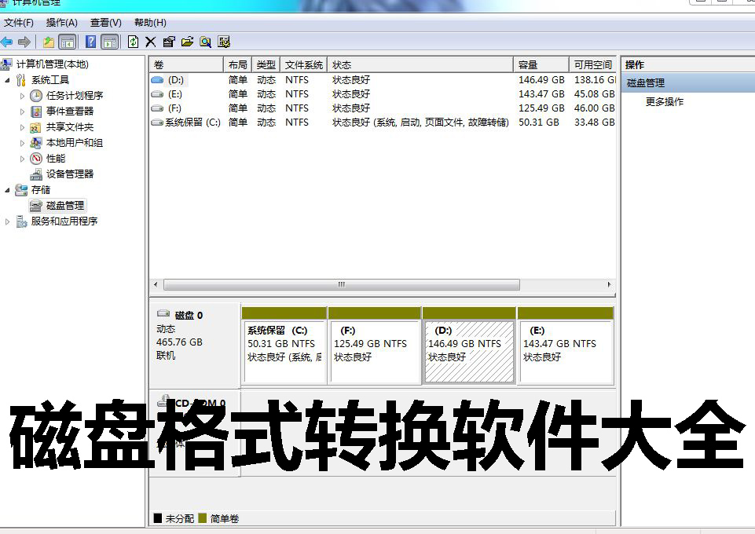Screen dimensions: 755x534
Task: Click the Help question mark icon
Action: pos(92,42)
